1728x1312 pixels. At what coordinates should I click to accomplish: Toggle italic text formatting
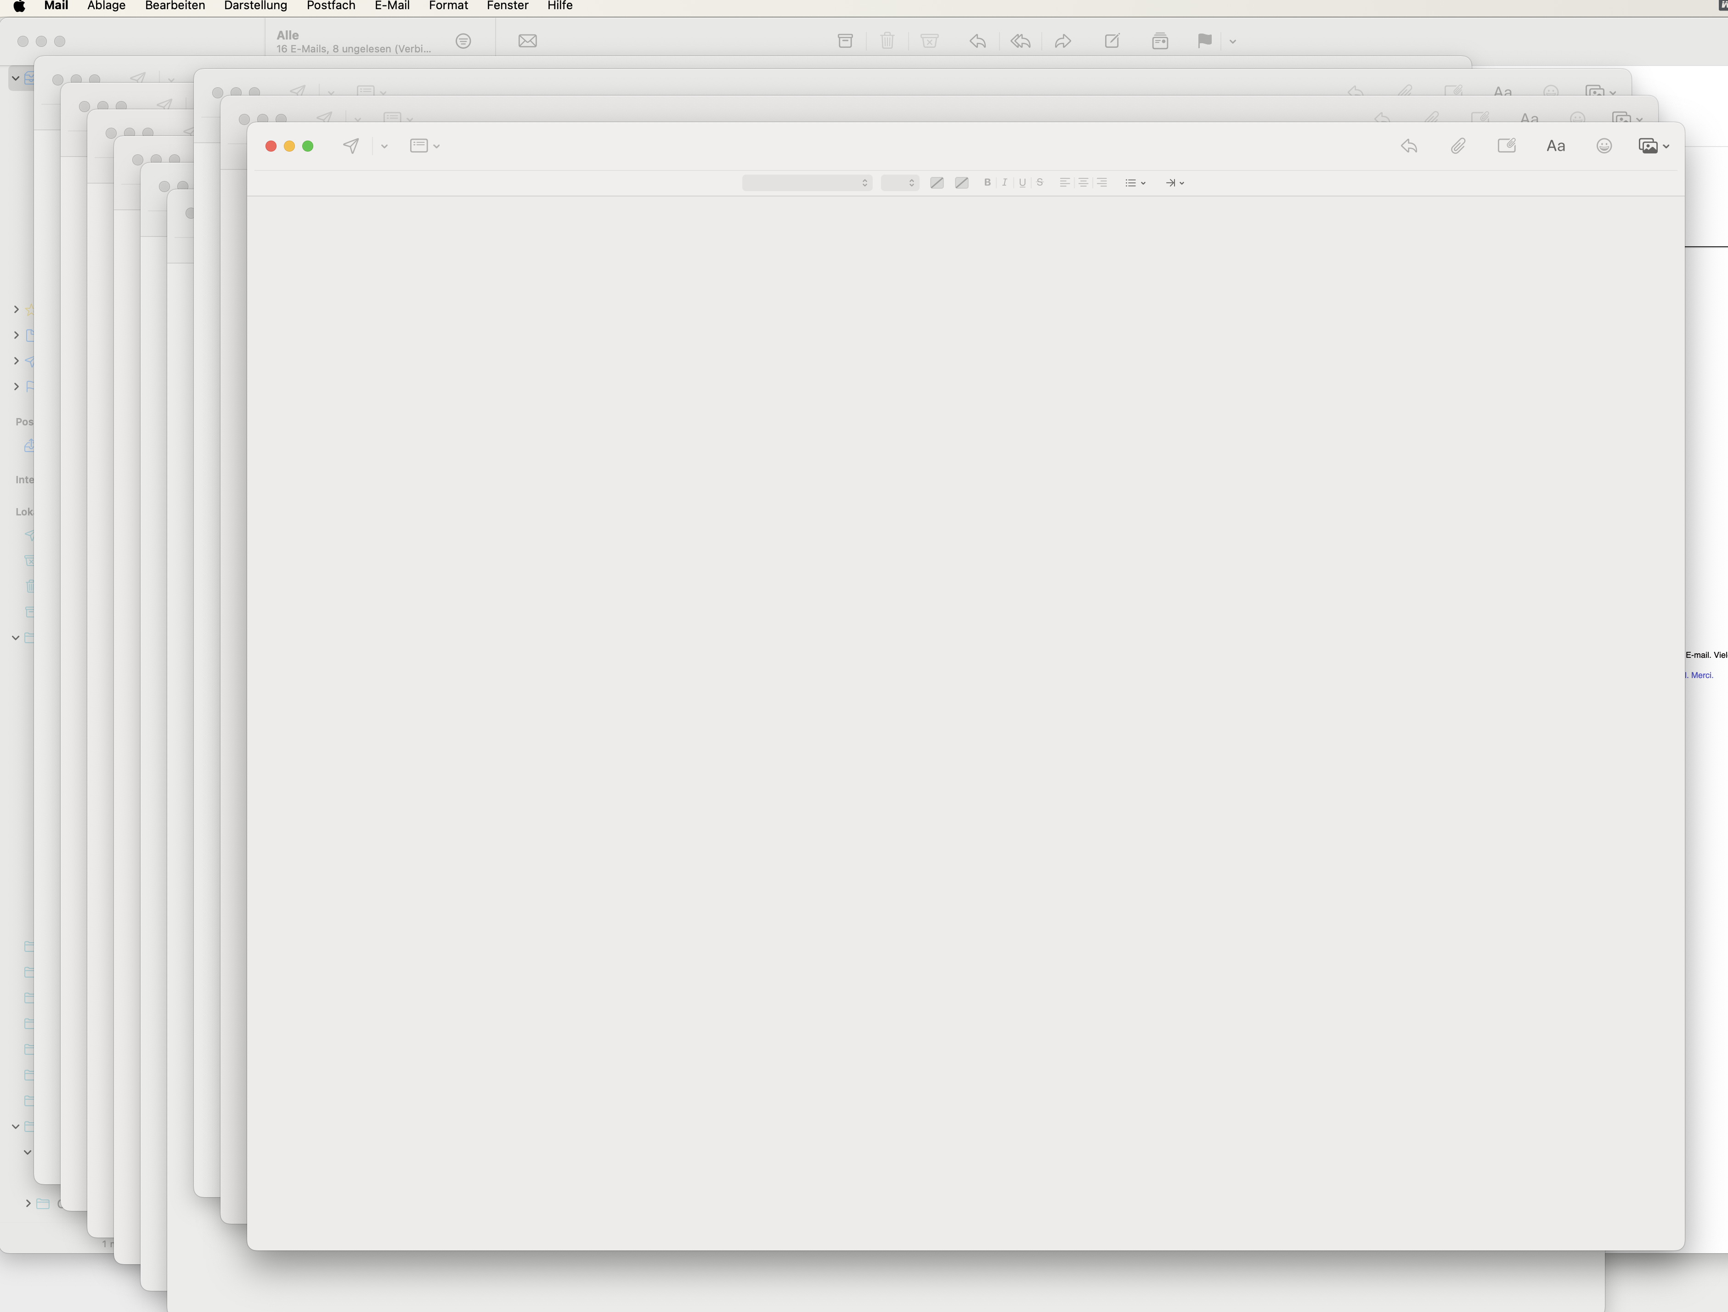point(1005,182)
